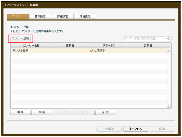The width and height of the screenshot is (182, 137).
Task: Switch to the エントリー tab
Action: (18, 17)
